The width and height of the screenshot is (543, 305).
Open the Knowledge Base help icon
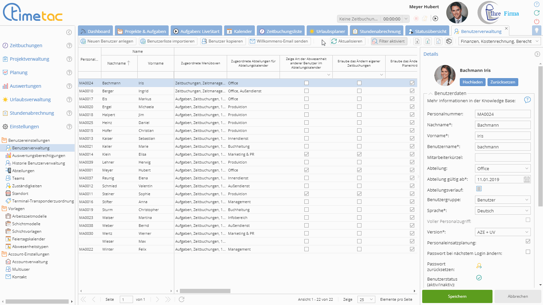click(x=527, y=100)
